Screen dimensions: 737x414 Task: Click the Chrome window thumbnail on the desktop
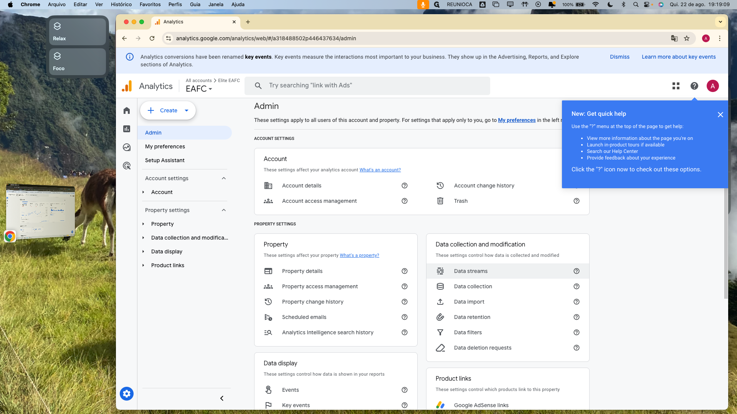click(x=41, y=212)
